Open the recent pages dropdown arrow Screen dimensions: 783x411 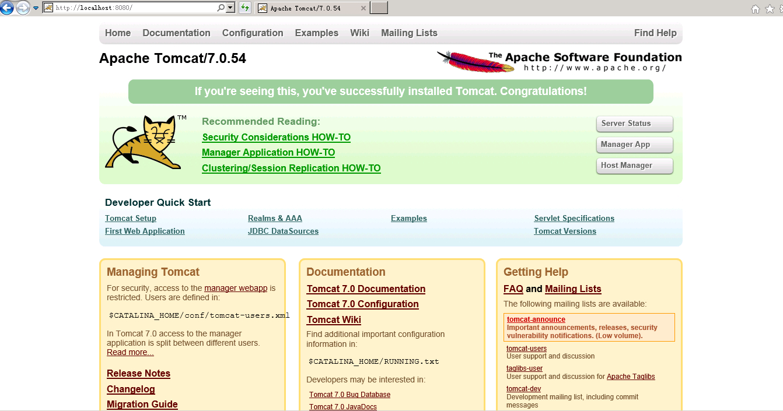point(36,8)
